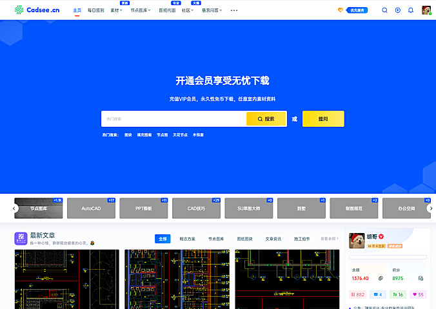Click the hot search keyword 节点图
Screen dimensions: 436x309
163,135
